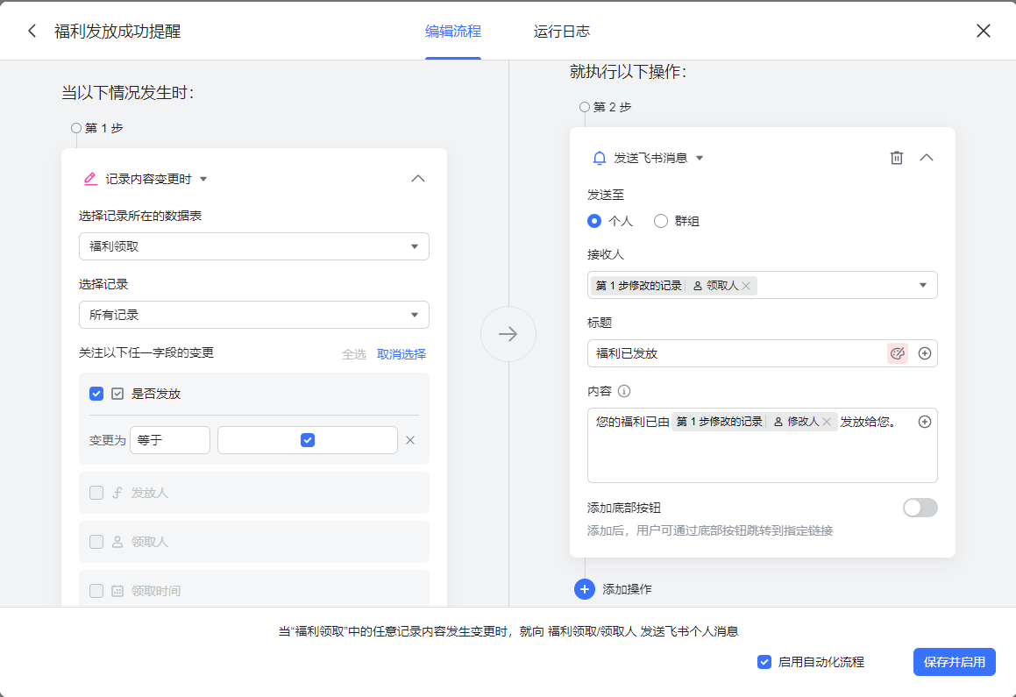Image resolution: width=1016 pixels, height=697 pixels.
Task: Remove the 是否发放 condition with X icon
Action: (x=409, y=440)
